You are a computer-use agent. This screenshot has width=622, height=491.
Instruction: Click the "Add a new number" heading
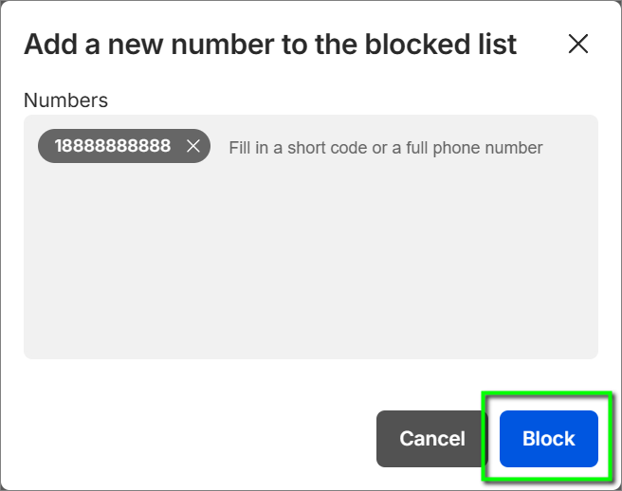270,44
